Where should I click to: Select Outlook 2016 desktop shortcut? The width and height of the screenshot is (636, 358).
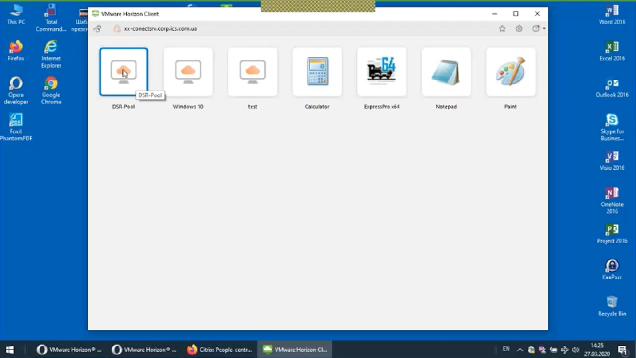[x=612, y=88]
